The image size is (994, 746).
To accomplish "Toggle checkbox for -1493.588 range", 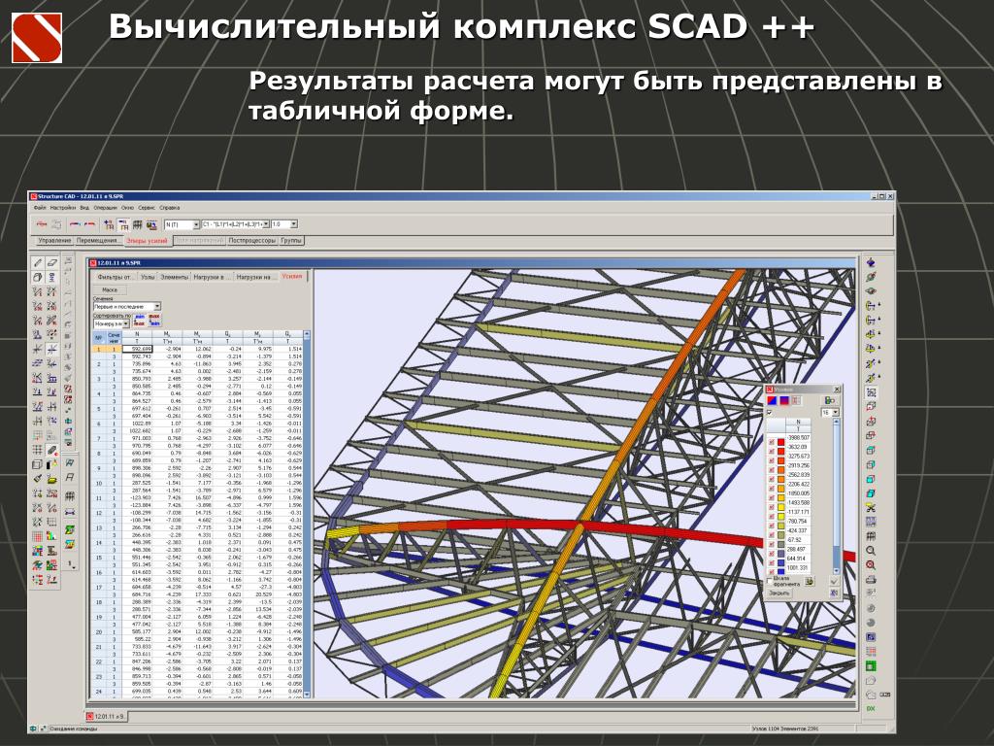I will (x=772, y=507).
